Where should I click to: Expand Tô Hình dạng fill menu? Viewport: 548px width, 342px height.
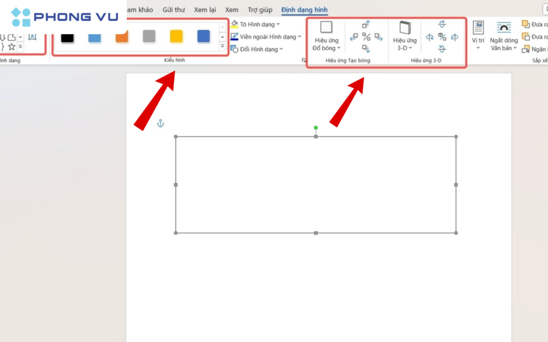(x=256, y=25)
